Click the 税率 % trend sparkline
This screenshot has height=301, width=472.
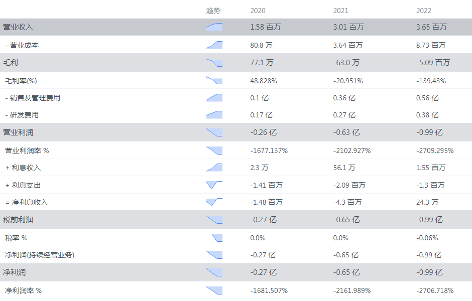(214, 238)
